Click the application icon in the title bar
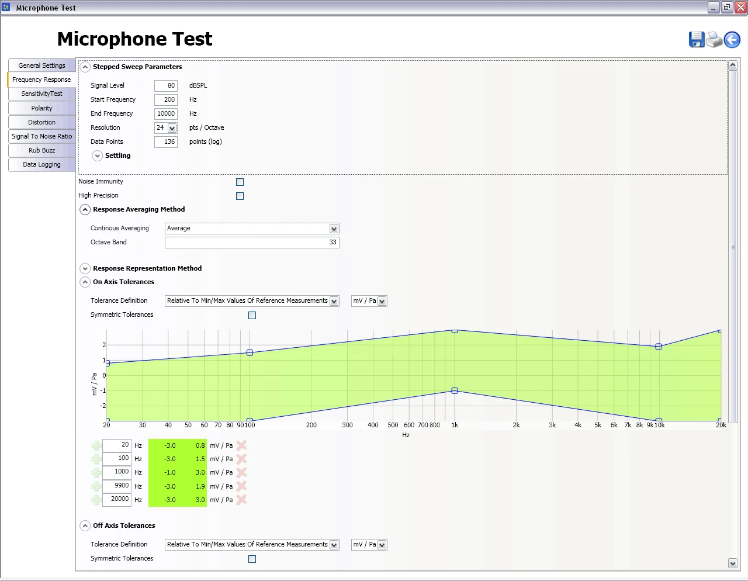Viewport: 748px width, 581px height. pos(7,7)
